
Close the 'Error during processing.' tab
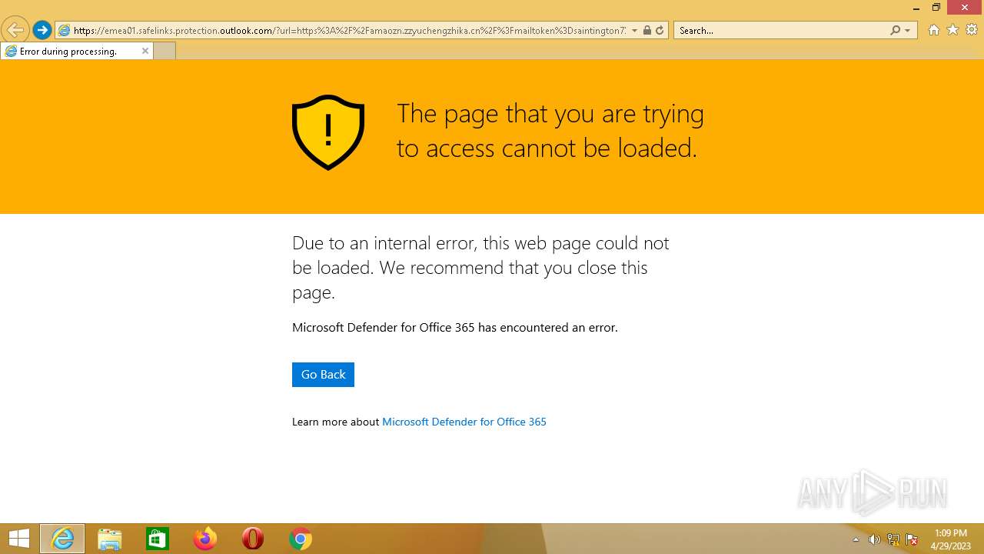(x=145, y=51)
